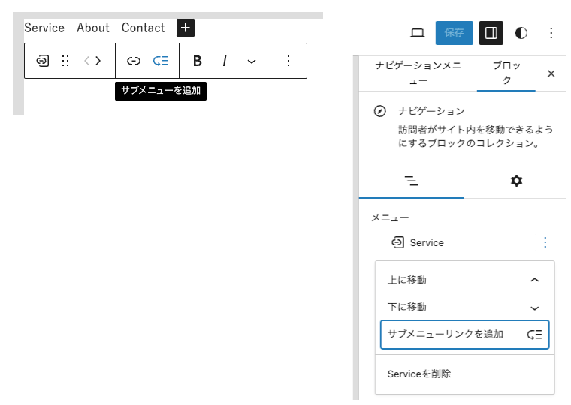Open top-right editor options menu

click(551, 33)
